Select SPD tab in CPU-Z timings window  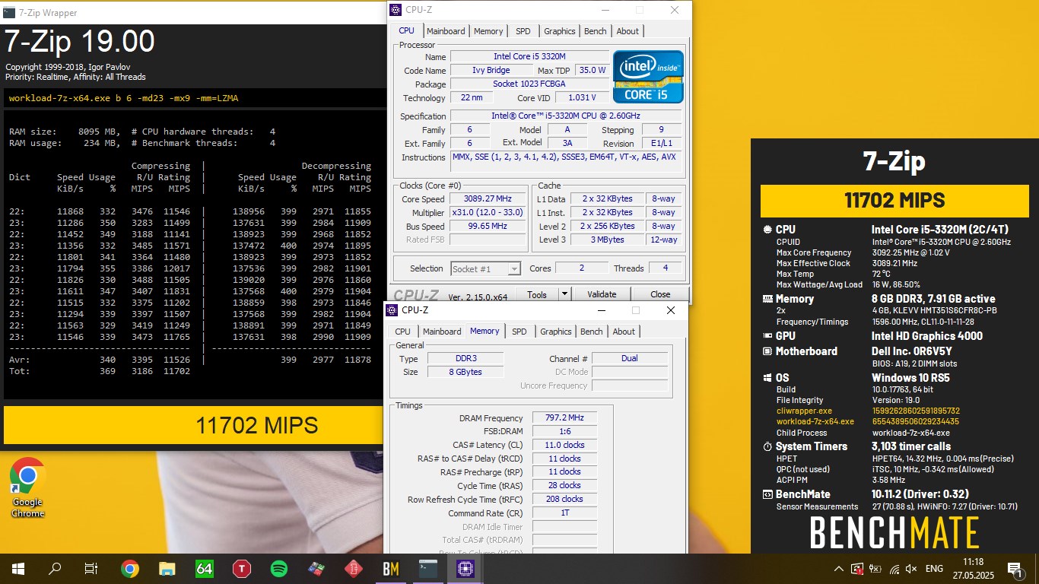pyautogui.click(x=519, y=332)
